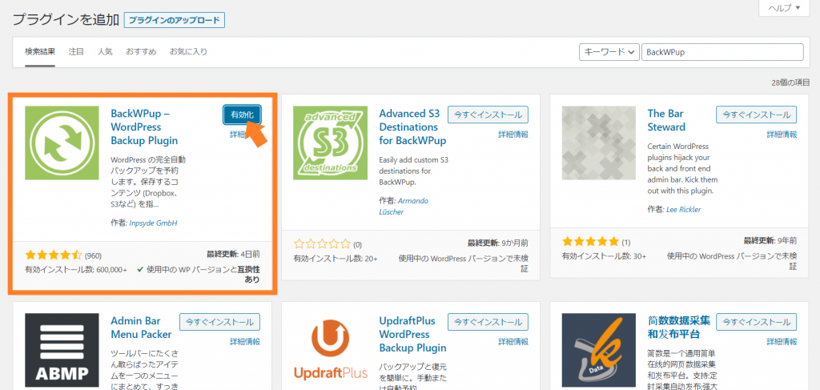
Task: Click author link Lee Rickler
Action: point(683,209)
